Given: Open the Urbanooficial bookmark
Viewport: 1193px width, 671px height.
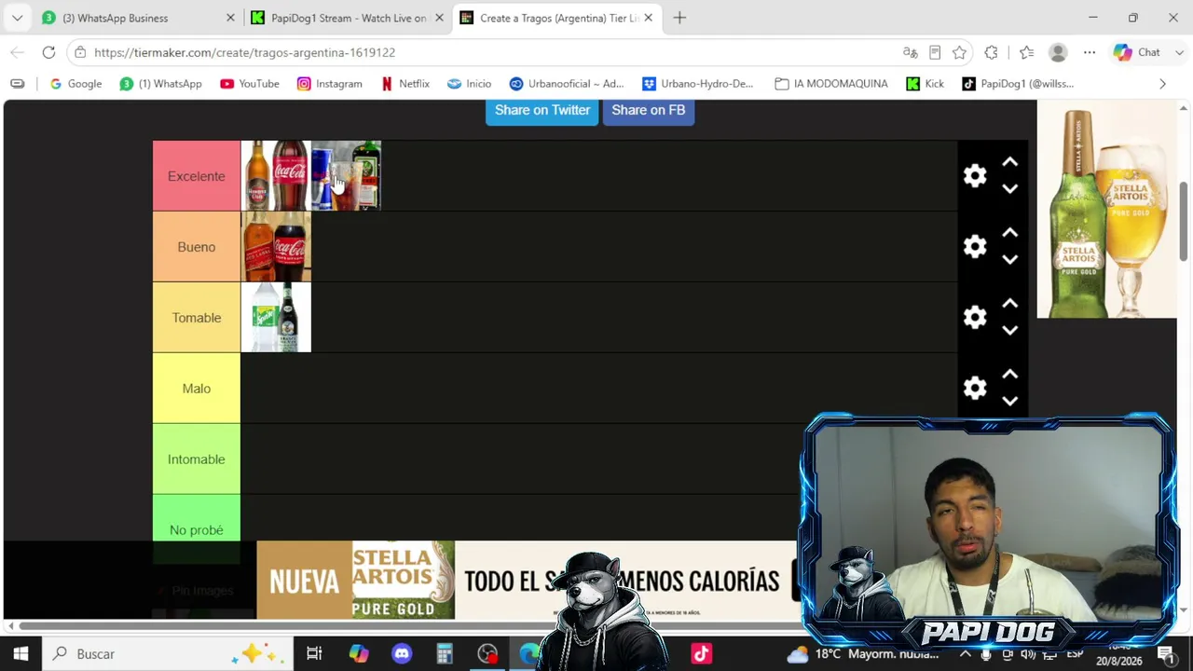Looking at the screenshot, I should (567, 84).
